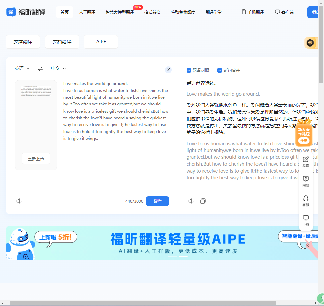Click the horizontal scrollbar right arrow
Screen dimensions: 324x306
coord(316,303)
